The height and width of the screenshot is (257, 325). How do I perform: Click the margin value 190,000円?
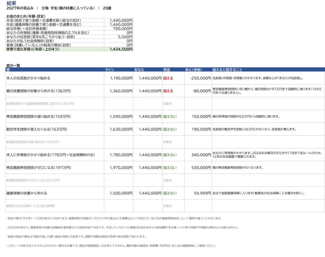201,129
